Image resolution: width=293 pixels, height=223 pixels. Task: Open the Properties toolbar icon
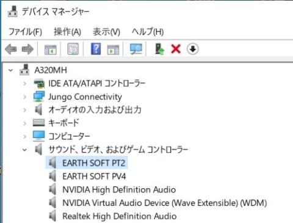pos(73,49)
